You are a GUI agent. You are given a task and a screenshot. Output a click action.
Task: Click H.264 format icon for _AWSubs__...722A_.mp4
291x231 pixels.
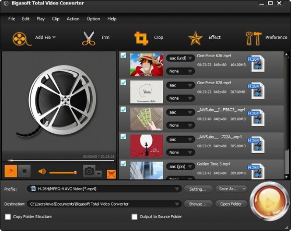[256, 145]
